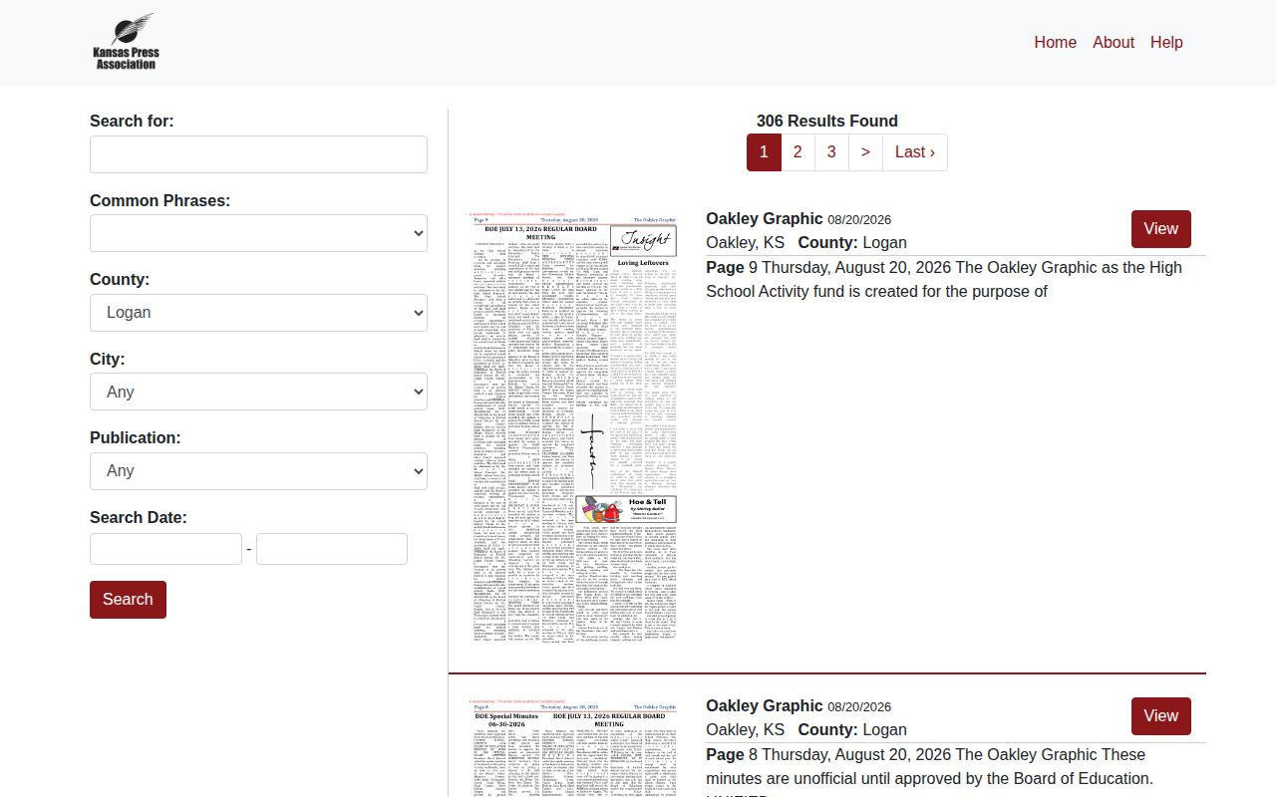View the Page 8 Oakley Graphic result
The width and height of the screenshot is (1276, 797).
tap(1161, 716)
